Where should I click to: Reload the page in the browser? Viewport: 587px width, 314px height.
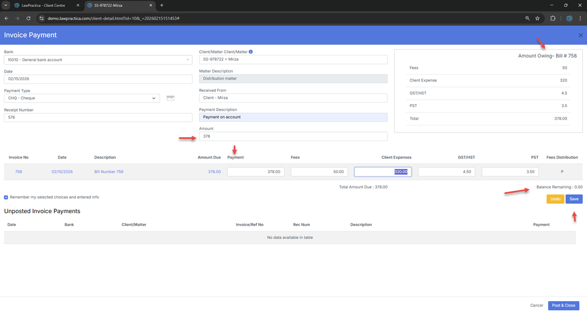[x=28, y=18]
